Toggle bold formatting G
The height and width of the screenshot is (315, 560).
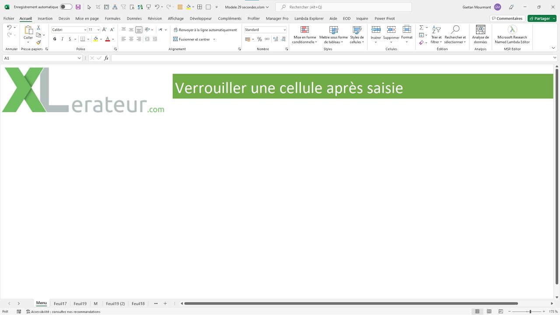coord(55,39)
